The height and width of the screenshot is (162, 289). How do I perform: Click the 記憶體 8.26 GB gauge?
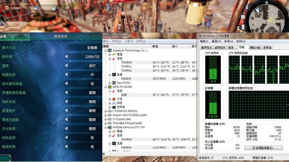[213, 105]
